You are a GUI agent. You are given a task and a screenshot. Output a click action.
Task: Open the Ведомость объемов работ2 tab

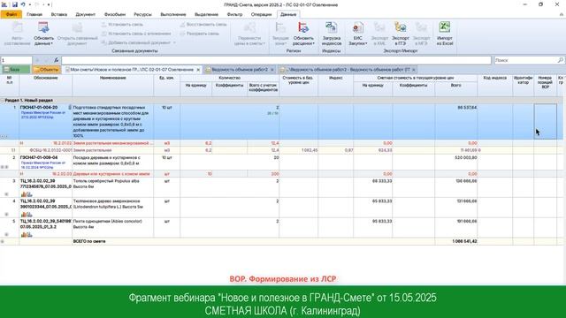[240, 70]
